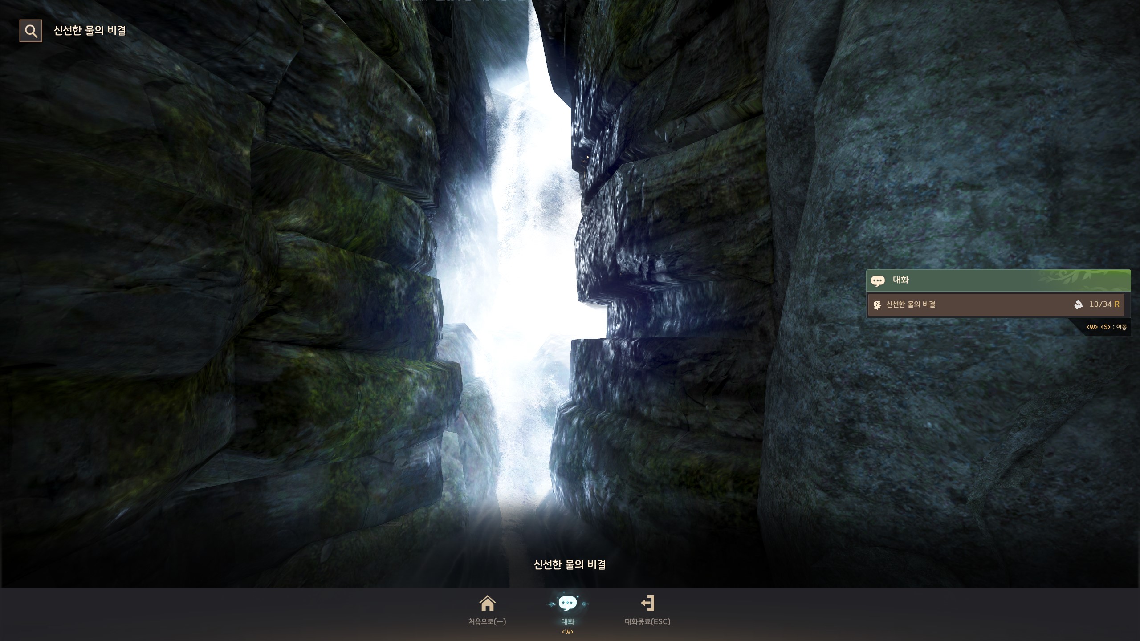
Task: Click the 10/34 energy cost value
Action: 1100,304
